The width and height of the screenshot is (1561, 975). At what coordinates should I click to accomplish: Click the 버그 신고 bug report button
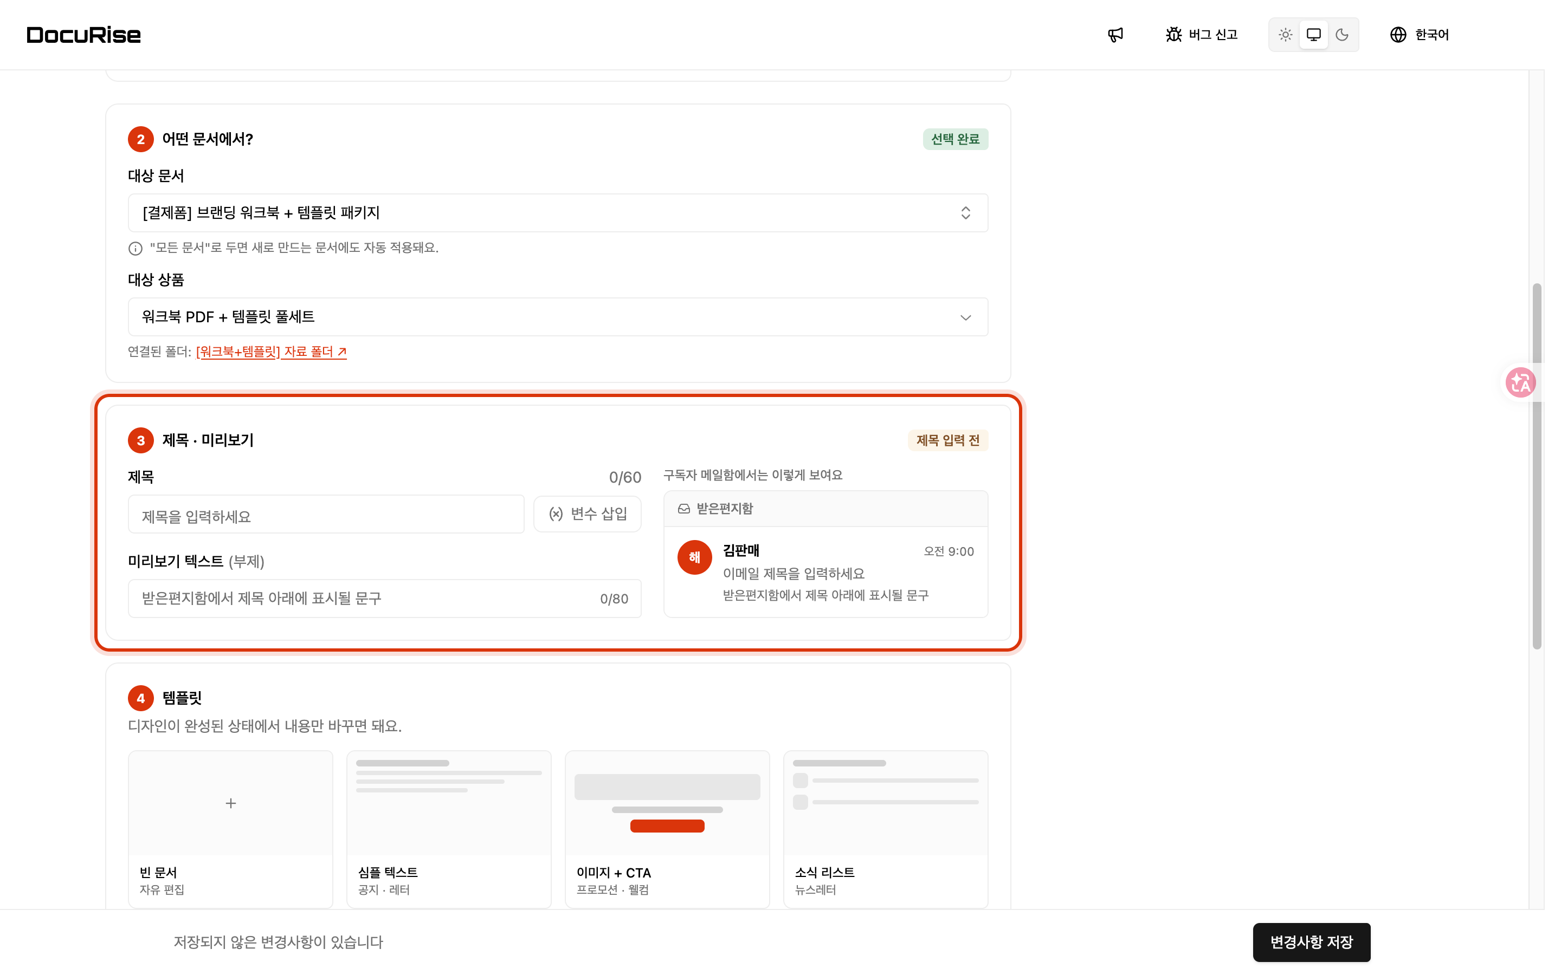tap(1202, 35)
